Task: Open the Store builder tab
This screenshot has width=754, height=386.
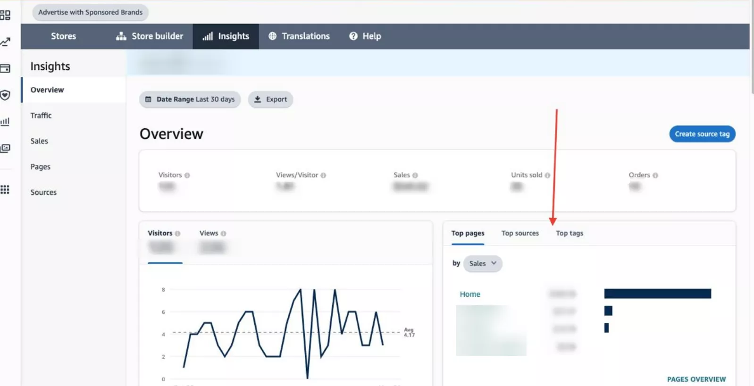Action: (x=150, y=36)
